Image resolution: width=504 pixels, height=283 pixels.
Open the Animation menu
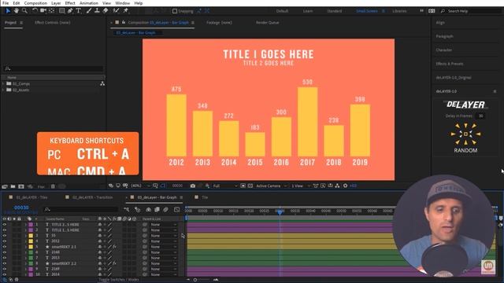[89, 3]
